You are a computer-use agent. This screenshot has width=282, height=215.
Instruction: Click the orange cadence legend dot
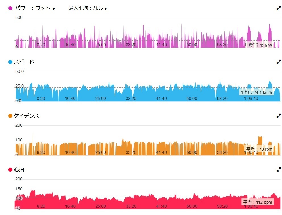point(10,116)
